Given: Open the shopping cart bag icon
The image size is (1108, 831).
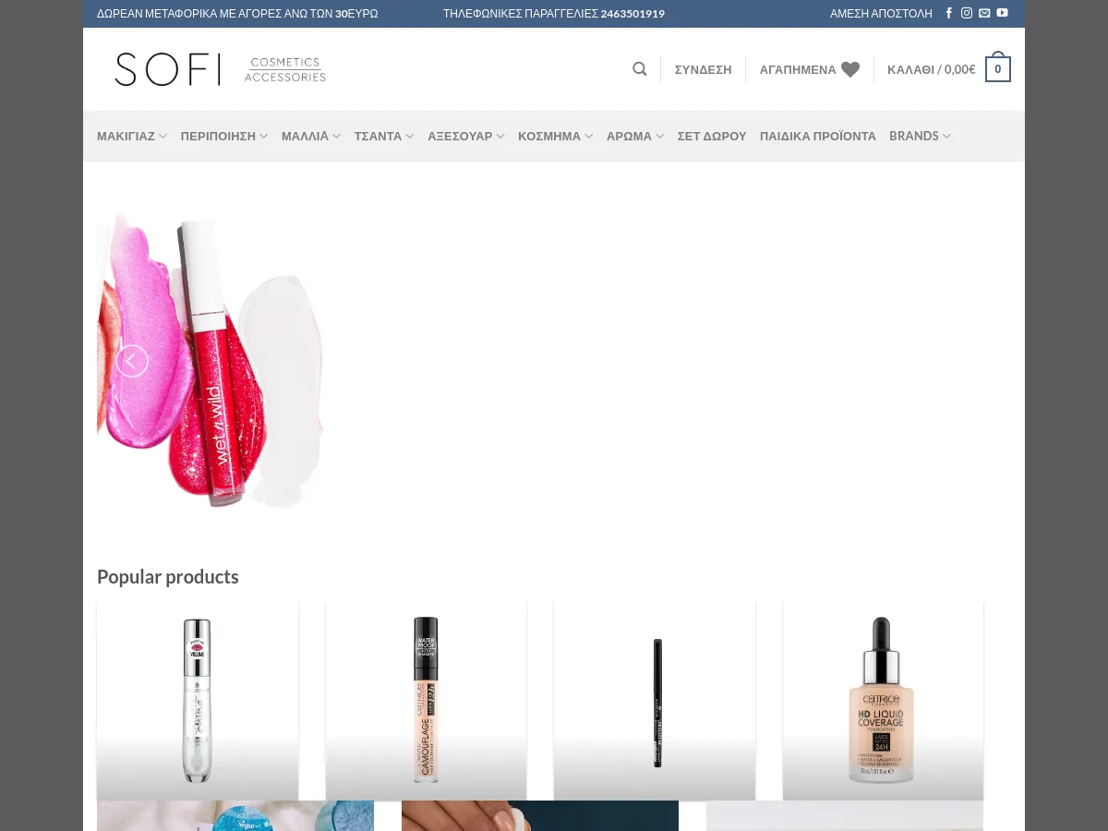Looking at the screenshot, I should point(997,69).
